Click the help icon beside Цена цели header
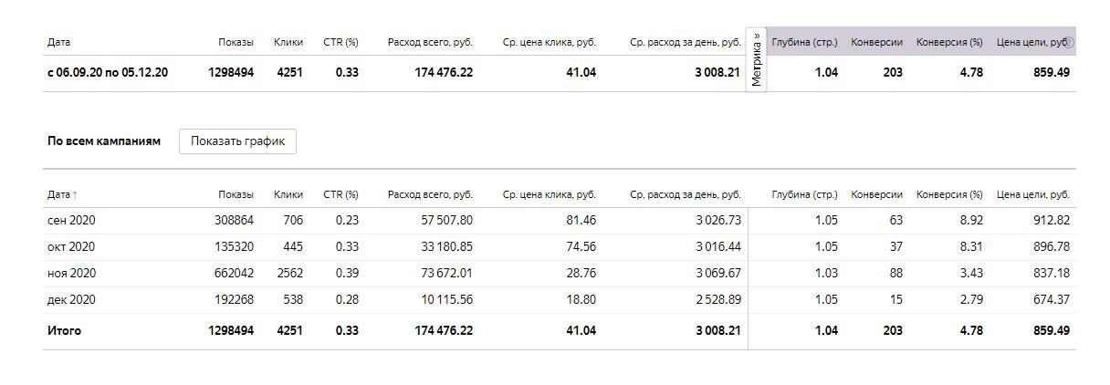Viewport: 1110px width, 385px height. coord(1069,43)
